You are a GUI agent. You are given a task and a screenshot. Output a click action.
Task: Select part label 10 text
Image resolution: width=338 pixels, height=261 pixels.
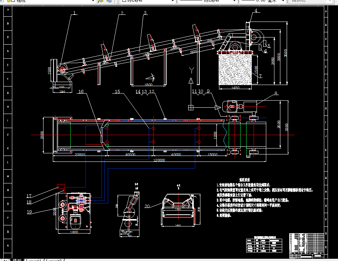(201, 91)
